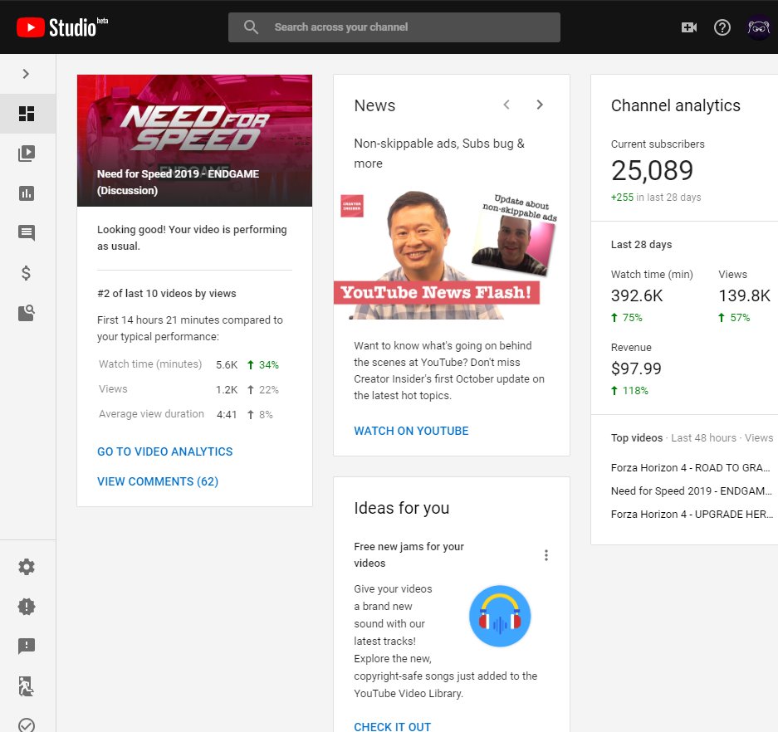This screenshot has height=732, width=778.
Task: Open the YouTube Studio logo home
Action: (62, 27)
